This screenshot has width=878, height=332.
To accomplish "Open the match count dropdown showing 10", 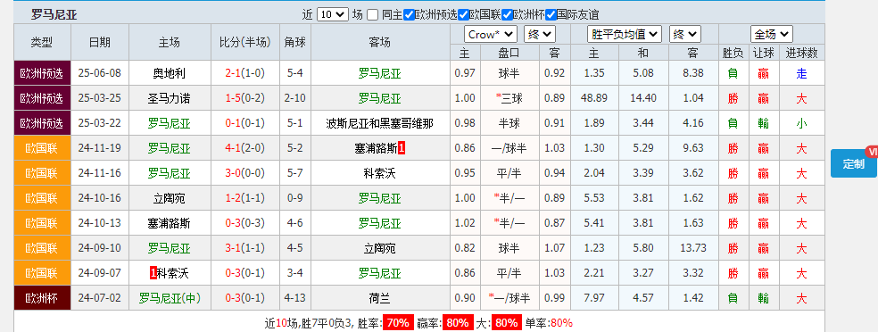I will pos(333,14).
